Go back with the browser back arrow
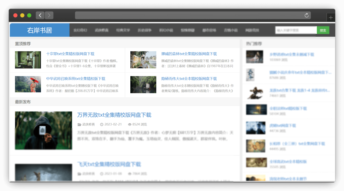344x191 pixels. coord(40,15)
